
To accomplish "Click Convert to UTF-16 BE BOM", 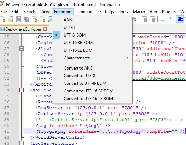I will pos(92,91).
